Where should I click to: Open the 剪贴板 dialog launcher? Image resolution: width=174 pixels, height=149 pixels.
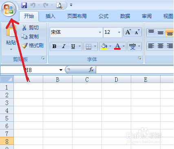click(43, 58)
